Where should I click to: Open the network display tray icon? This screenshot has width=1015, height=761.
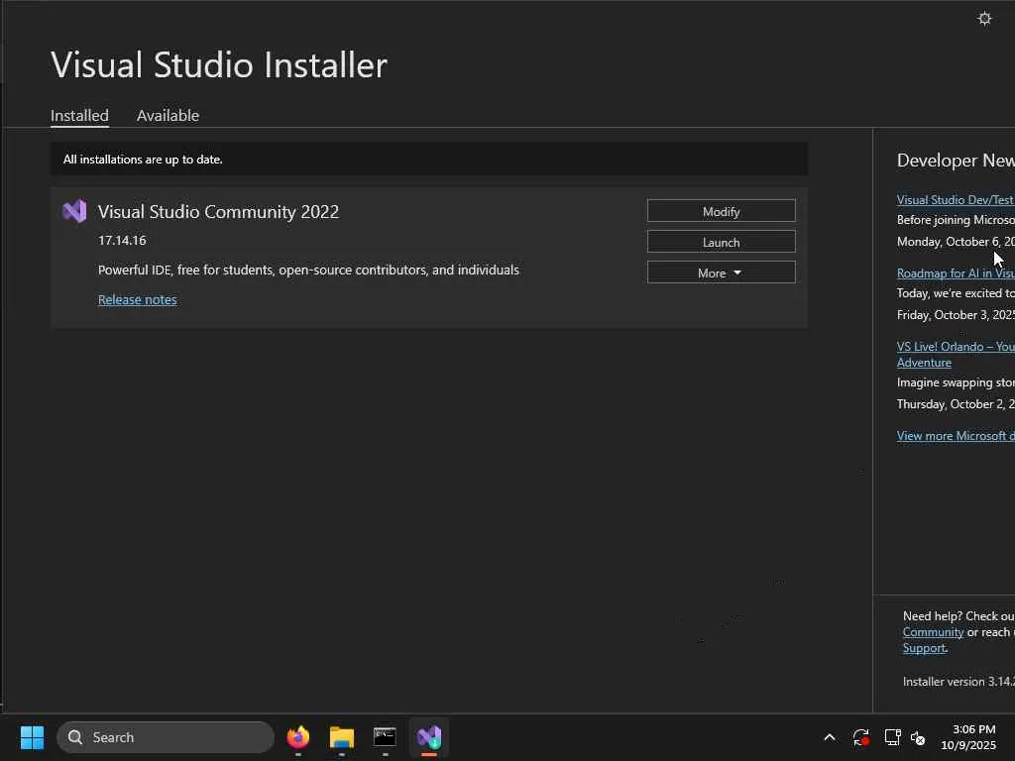pyautogui.click(x=892, y=737)
